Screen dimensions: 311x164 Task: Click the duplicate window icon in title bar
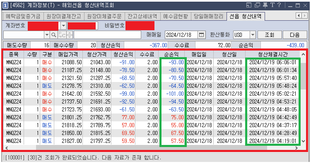point(257,5)
